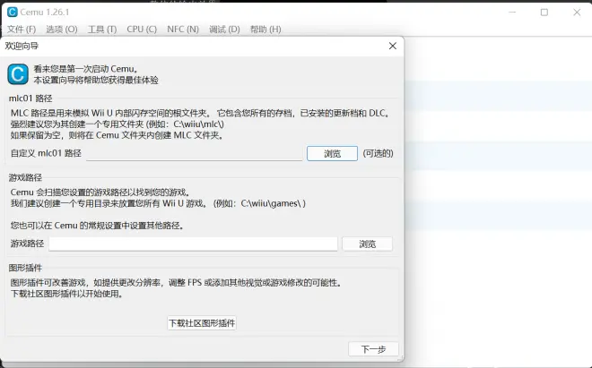
Task: Click the 欢迎向导 dialog title
Action: (22, 46)
